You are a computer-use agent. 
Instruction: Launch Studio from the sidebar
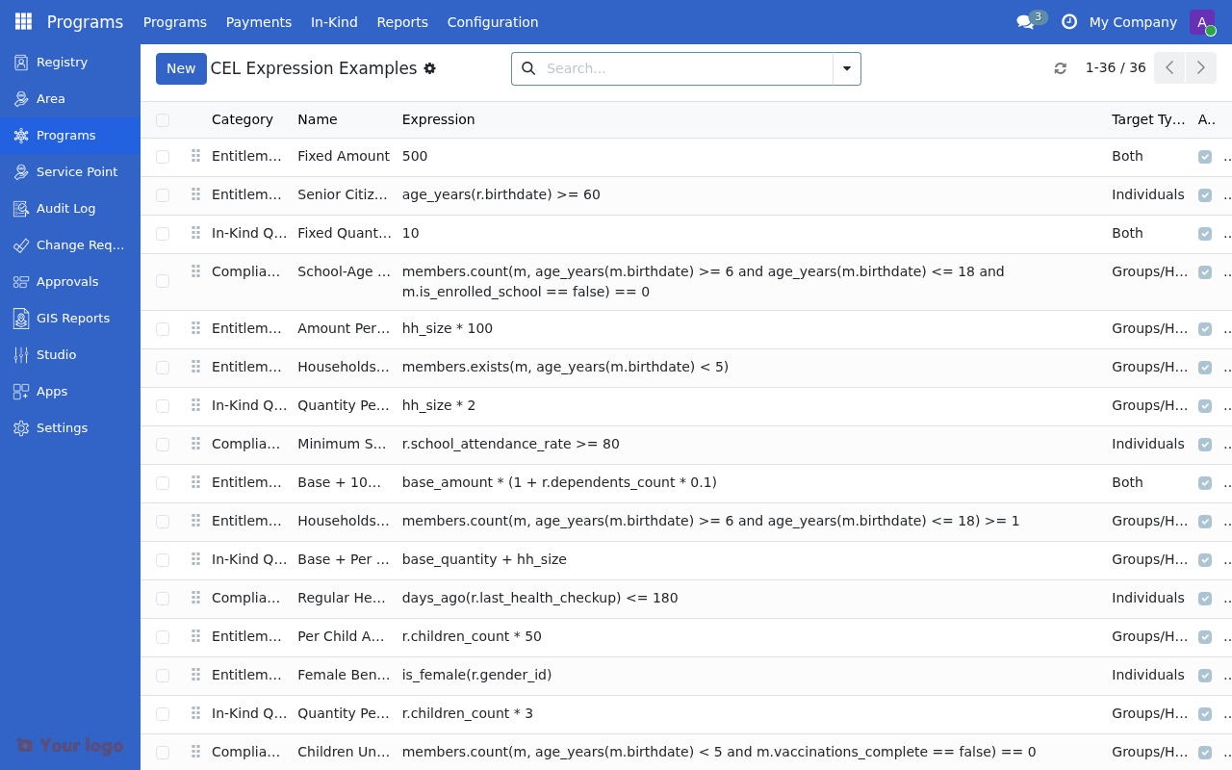click(56, 354)
